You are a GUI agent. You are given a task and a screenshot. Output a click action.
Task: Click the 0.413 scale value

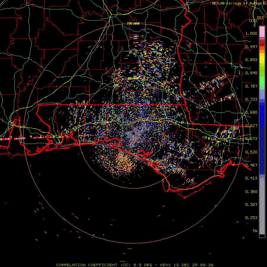pyautogui.click(x=251, y=178)
